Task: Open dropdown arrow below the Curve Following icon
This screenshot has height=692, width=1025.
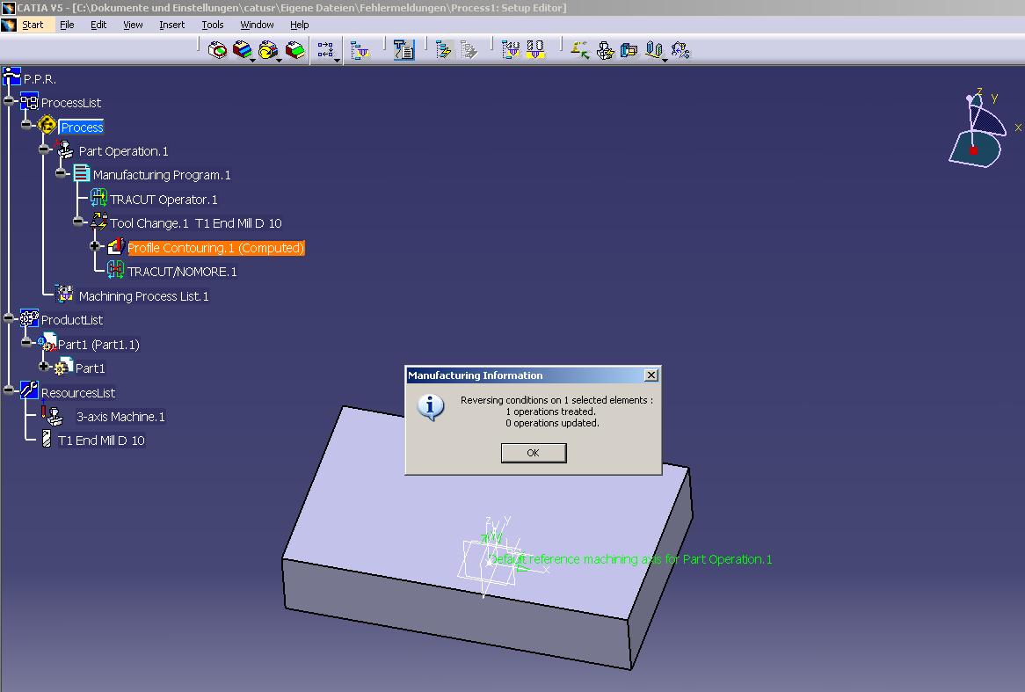Action: tap(279, 60)
